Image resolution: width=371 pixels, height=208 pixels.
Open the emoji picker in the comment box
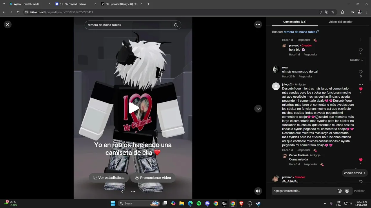click(x=347, y=191)
